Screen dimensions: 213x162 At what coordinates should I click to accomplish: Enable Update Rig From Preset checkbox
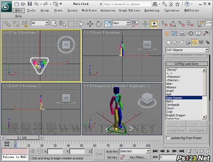pyautogui.click(x=168, y=138)
